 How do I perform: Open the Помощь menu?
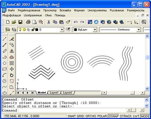tap(60, 15)
